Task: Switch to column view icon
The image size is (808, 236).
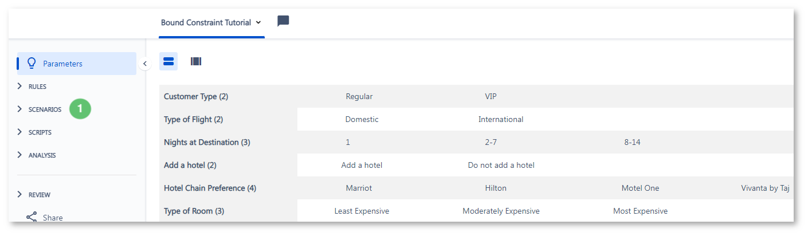Action: 196,61
